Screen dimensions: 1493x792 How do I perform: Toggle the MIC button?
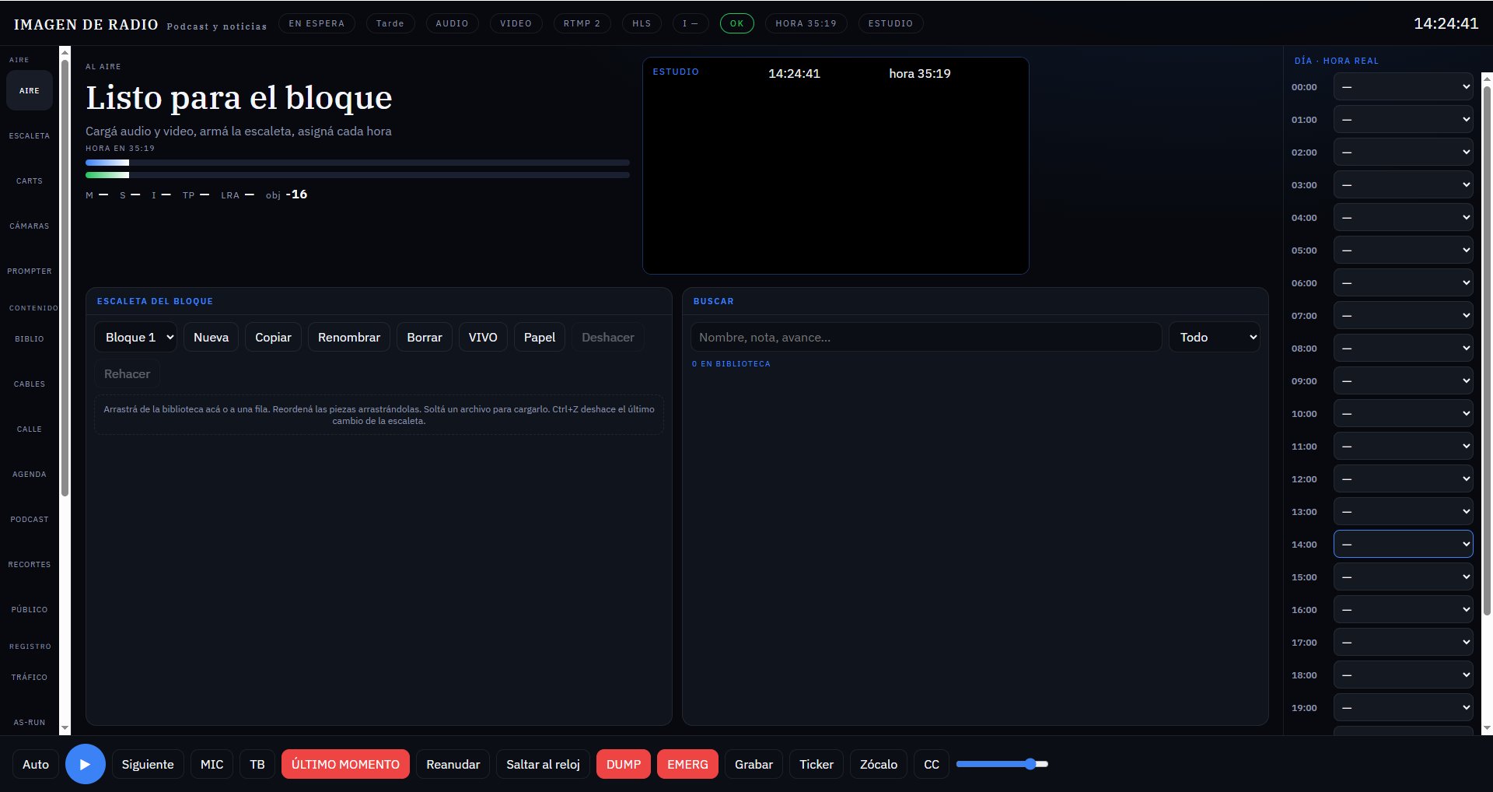pyautogui.click(x=212, y=764)
